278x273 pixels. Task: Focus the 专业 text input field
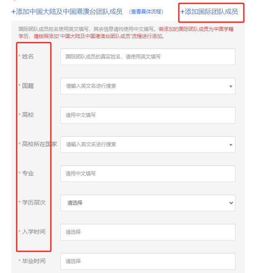[x=148, y=174]
